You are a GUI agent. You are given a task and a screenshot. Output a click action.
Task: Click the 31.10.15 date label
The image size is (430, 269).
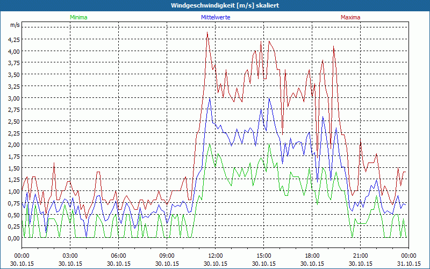[408, 264]
